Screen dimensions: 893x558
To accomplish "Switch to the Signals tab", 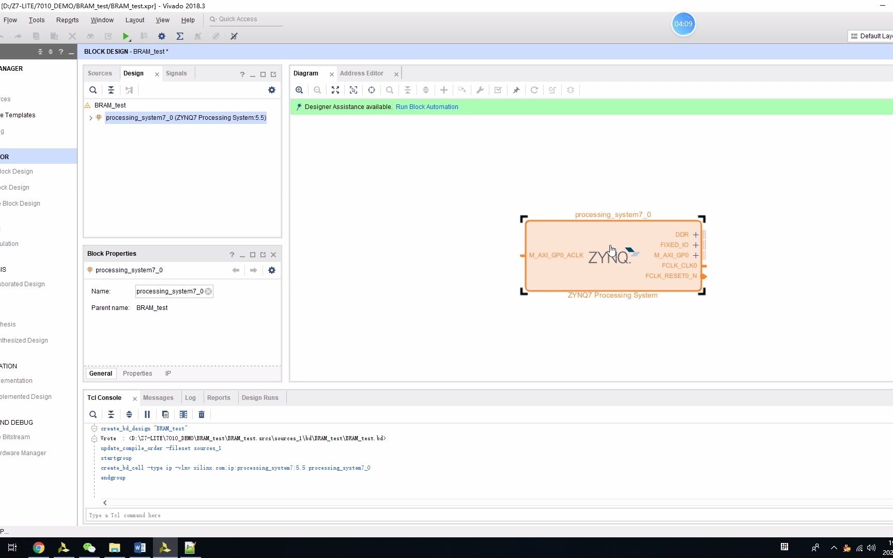I will tap(176, 73).
